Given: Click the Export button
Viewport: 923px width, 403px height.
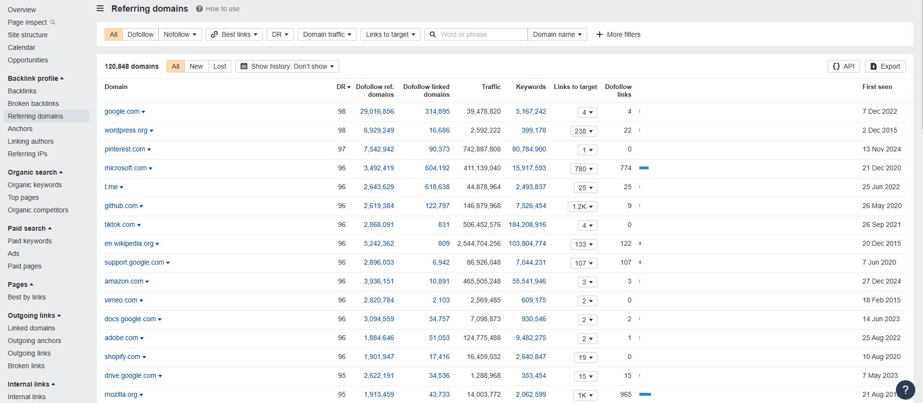Looking at the screenshot, I should point(885,66).
